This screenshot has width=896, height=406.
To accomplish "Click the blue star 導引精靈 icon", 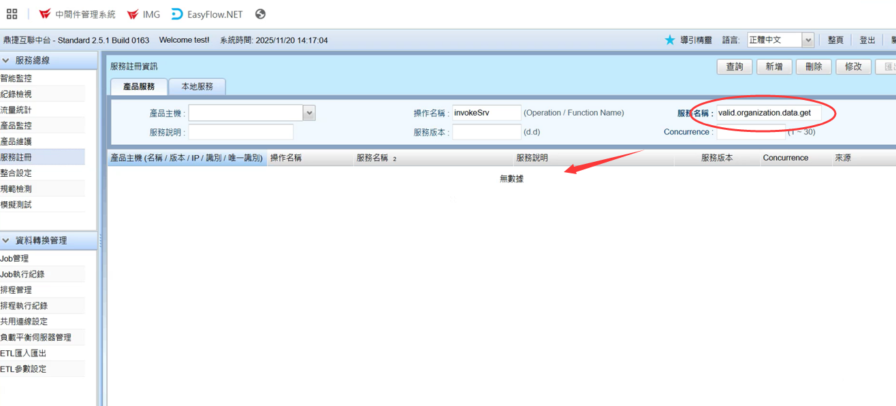I will pyautogui.click(x=670, y=40).
